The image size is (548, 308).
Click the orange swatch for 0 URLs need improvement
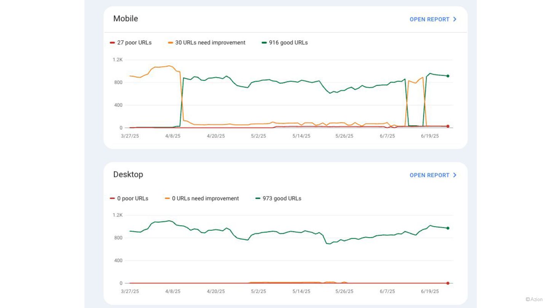click(x=167, y=198)
